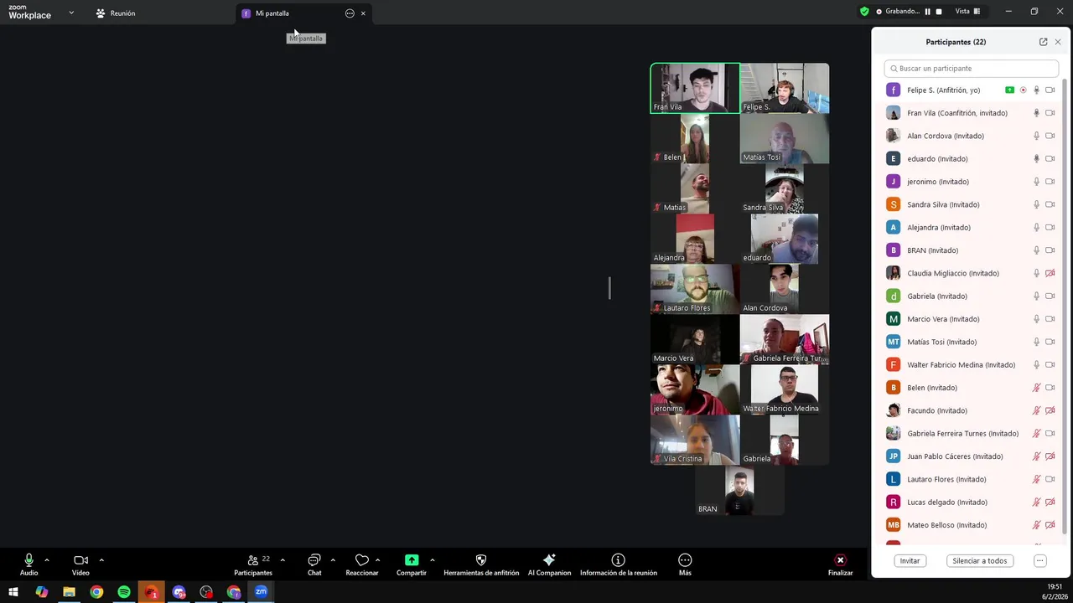The image size is (1073, 603).
Task: Expand the Audio options arrow
Action: click(x=47, y=559)
